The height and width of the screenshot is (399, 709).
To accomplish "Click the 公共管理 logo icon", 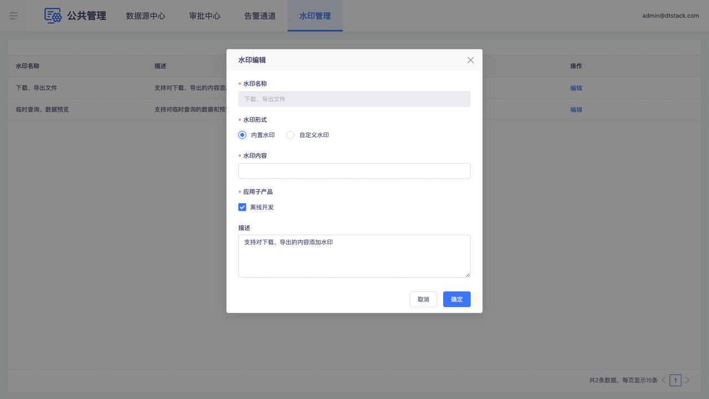I will tap(53, 15).
